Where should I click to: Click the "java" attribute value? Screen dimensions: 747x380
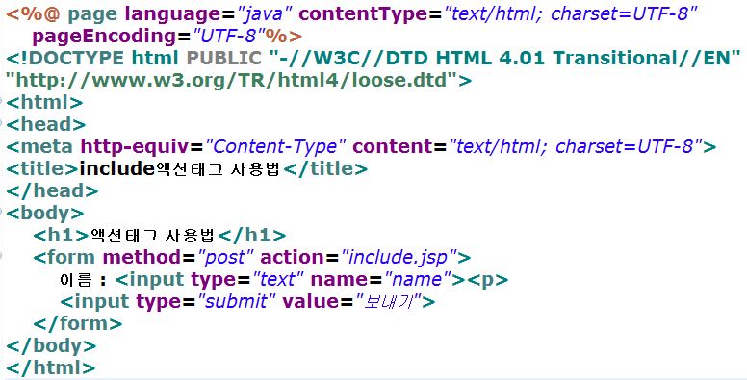tap(264, 13)
